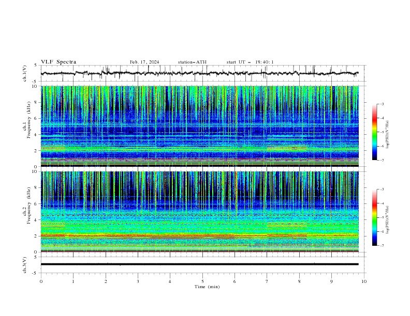Click the ch.2 spectrogram color scale bar

[x=374, y=217]
